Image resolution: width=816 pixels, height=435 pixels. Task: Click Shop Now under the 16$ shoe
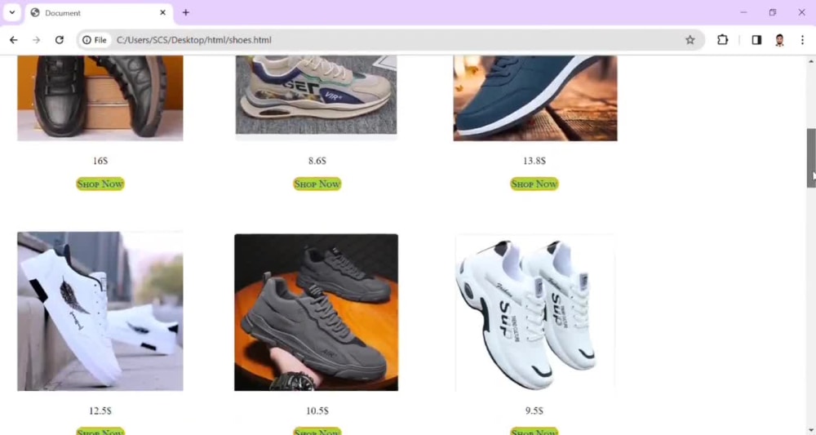(100, 184)
